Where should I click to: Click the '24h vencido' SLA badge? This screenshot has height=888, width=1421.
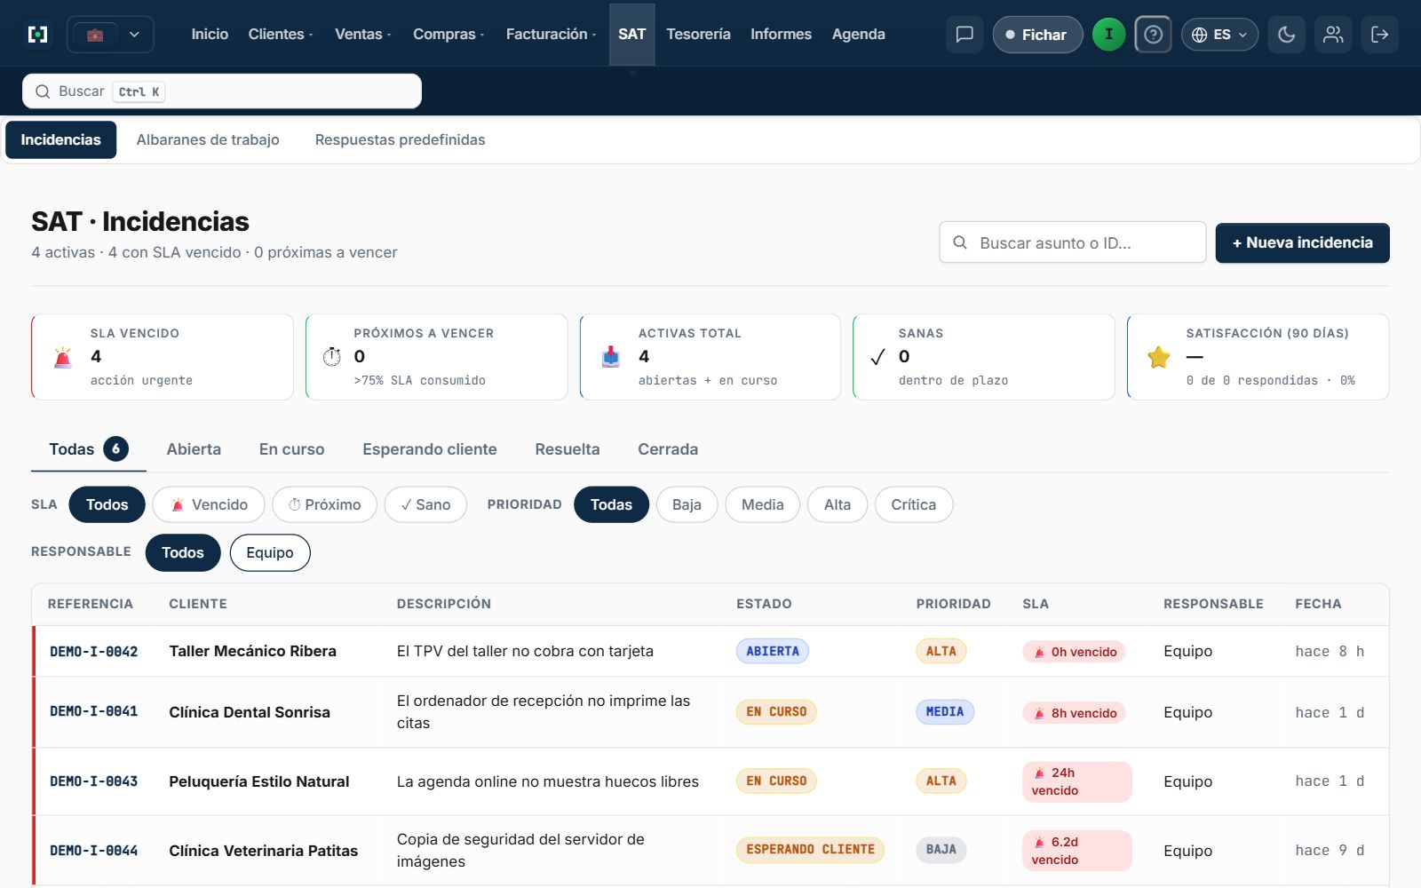(1076, 781)
